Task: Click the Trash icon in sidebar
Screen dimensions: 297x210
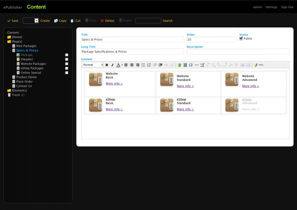Action: coord(9,95)
